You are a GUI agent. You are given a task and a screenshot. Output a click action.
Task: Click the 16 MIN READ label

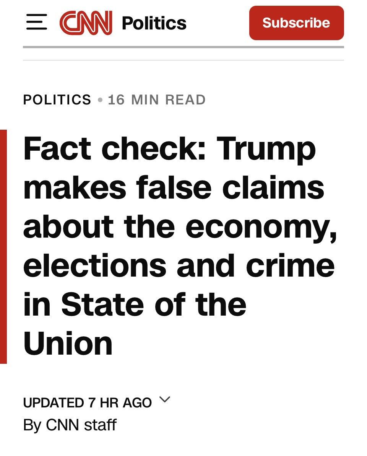click(157, 100)
